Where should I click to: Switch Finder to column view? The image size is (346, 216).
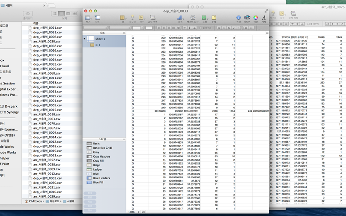click(x=67, y=14)
